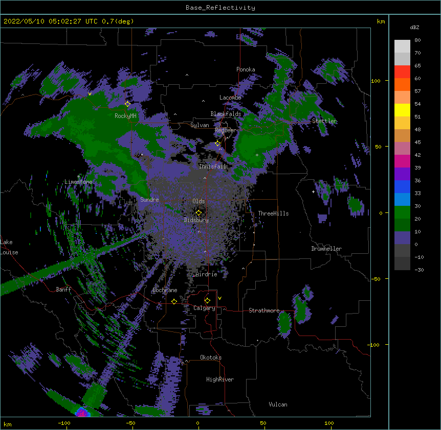Viewport: 441px width, 430px height.
Task: Click the Banff town label
Action: (x=63, y=290)
